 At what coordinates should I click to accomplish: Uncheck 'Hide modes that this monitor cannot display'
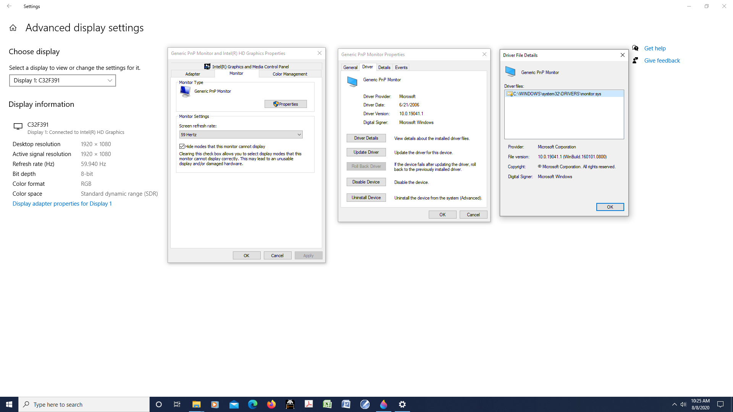point(182,146)
